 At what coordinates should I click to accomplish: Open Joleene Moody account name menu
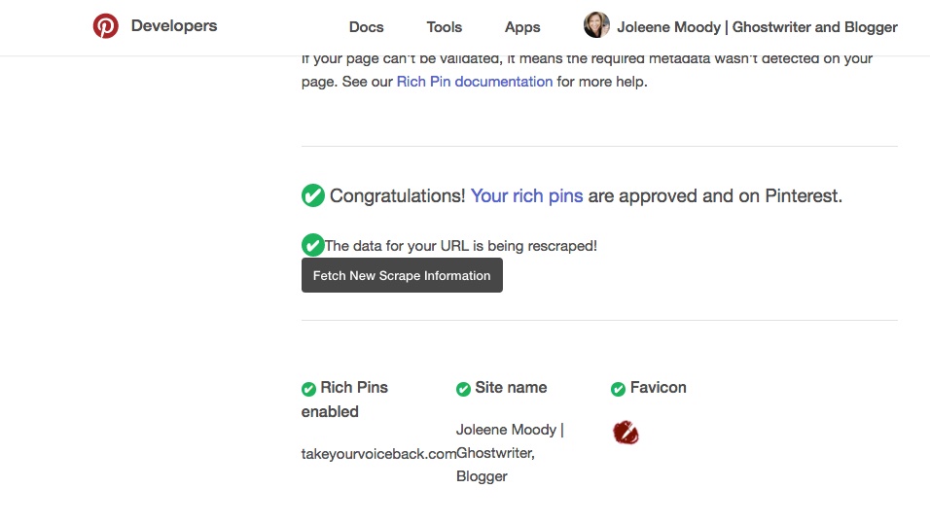(758, 26)
